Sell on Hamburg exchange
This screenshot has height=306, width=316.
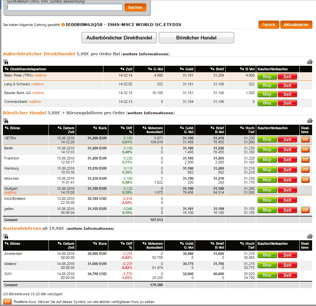(x=287, y=170)
